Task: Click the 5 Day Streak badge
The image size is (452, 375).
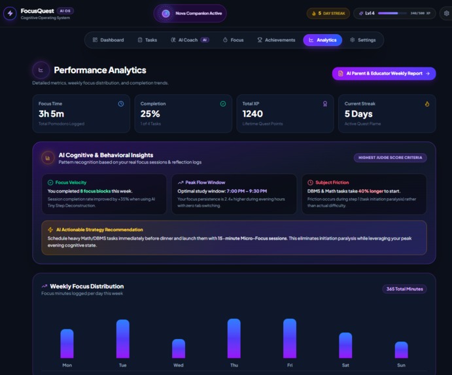Action: point(328,13)
